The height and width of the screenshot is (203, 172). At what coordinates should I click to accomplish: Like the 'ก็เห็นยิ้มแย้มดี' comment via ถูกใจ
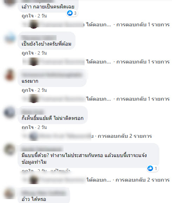pos(28,127)
